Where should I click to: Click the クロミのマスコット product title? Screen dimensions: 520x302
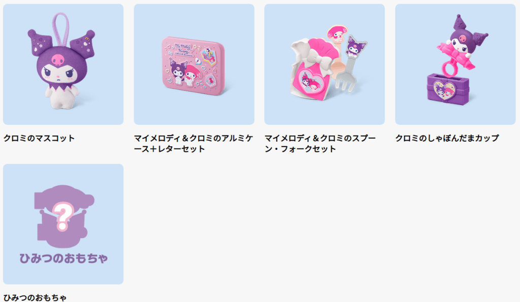pyautogui.click(x=39, y=138)
